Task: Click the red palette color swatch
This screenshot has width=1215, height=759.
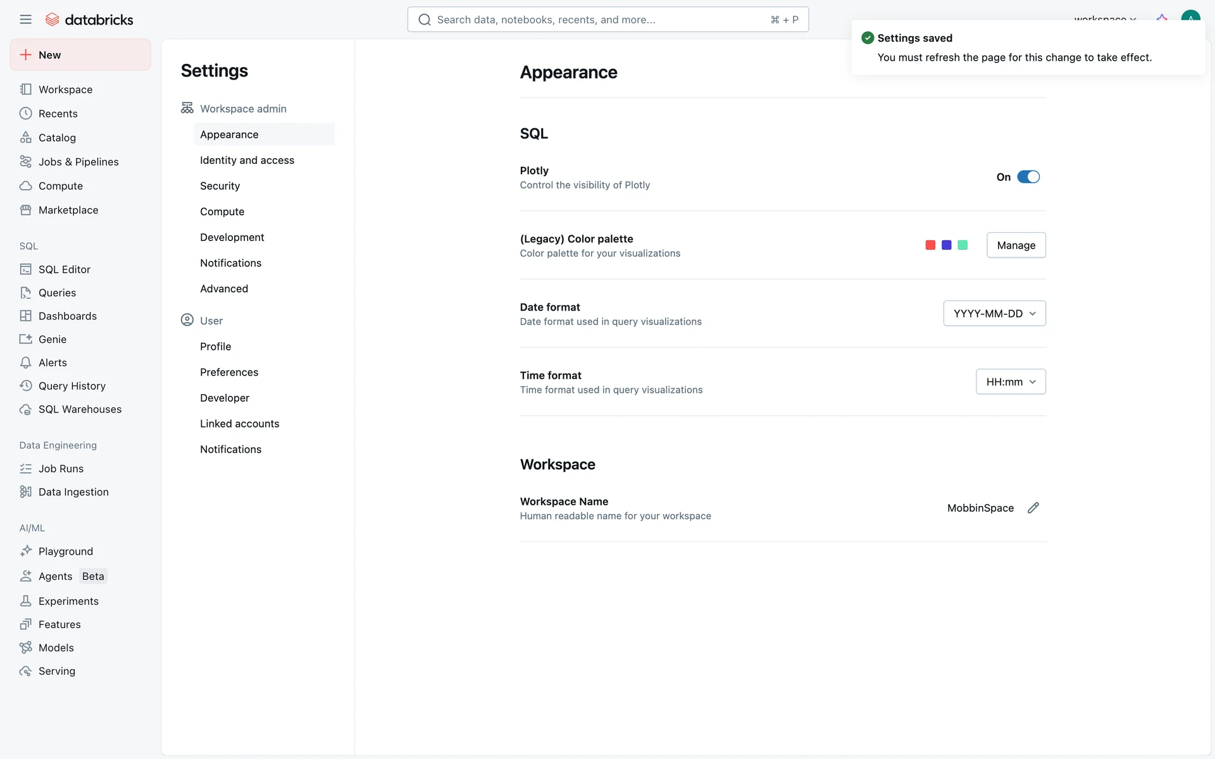Action: pyautogui.click(x=930, y=245)
